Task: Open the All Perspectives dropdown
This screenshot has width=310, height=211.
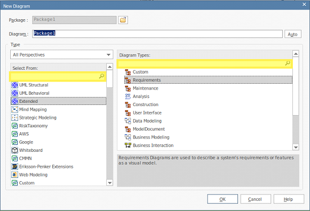Action: coord(62,55)
